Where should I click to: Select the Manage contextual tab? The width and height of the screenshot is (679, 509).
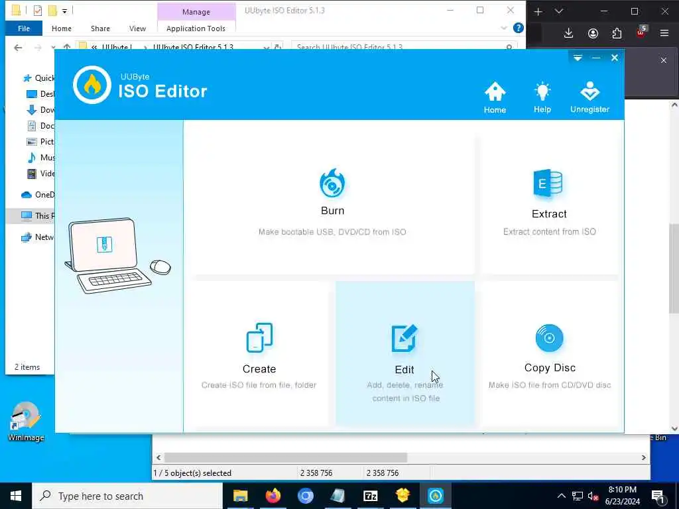pyautogui.click(x=196, y=12)
